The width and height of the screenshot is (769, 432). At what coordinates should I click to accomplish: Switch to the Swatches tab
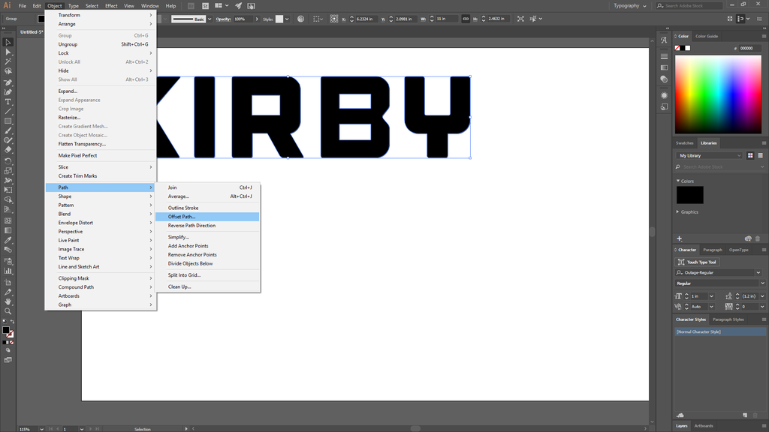[x=685, y=142]
